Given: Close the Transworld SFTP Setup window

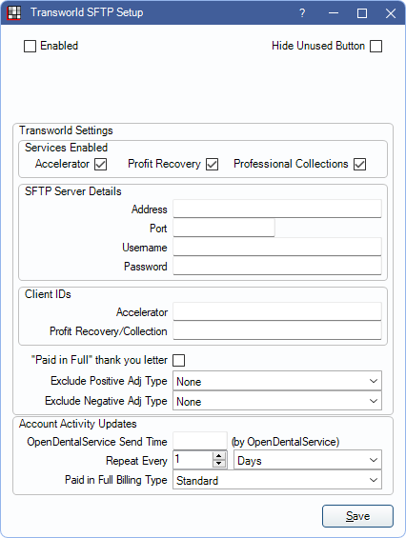Looking at the screenshot, I should coord(391,13).
